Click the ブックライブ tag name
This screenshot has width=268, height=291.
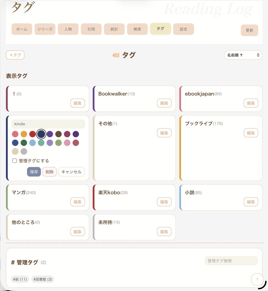point(199,124)
